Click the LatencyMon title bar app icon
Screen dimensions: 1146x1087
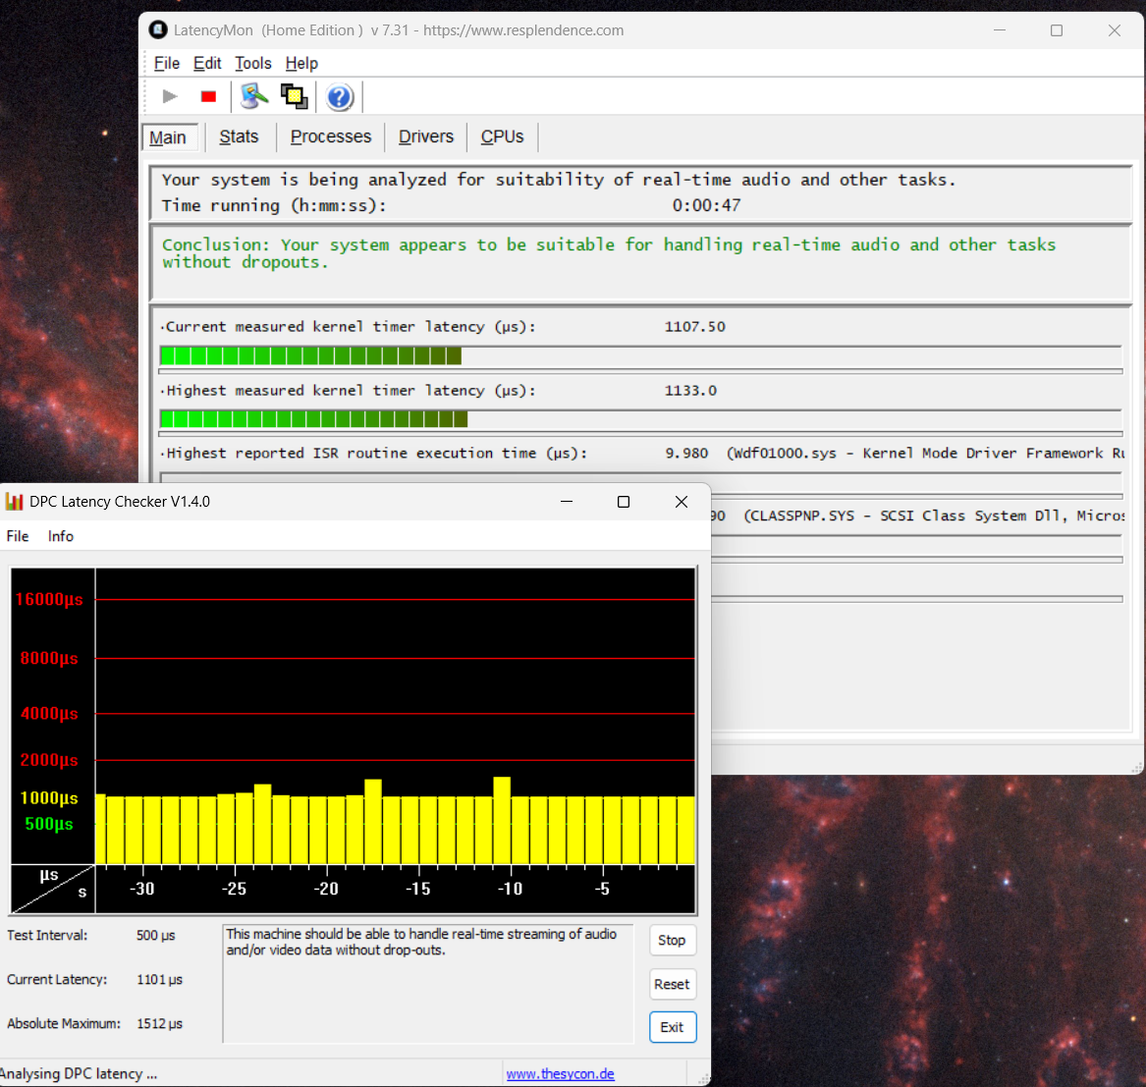tap(158, 30)
